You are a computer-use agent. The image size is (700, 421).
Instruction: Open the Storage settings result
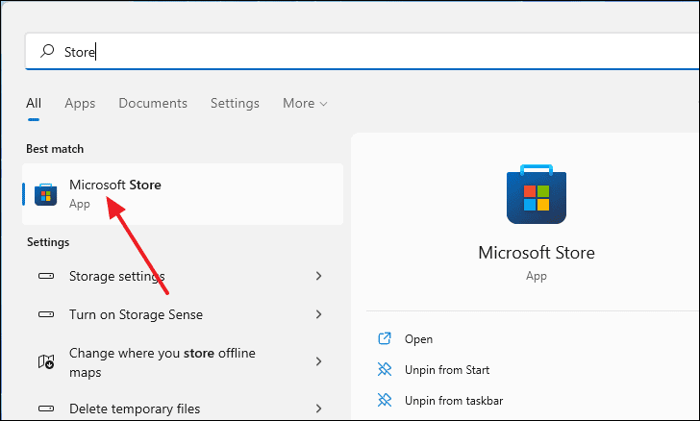[183, 276]
